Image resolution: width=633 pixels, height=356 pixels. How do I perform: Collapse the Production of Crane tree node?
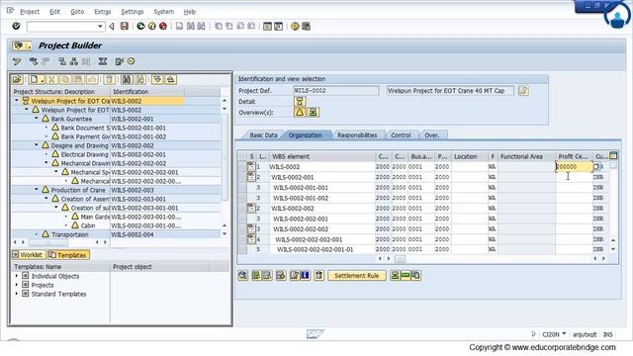pos(37,190)
